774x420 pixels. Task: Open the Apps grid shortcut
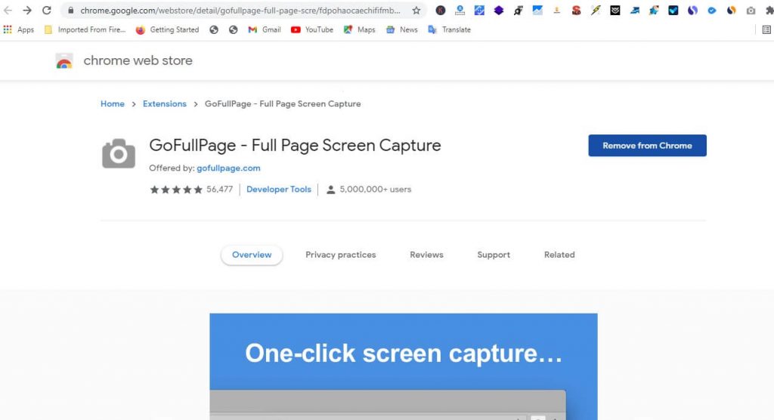18,29
